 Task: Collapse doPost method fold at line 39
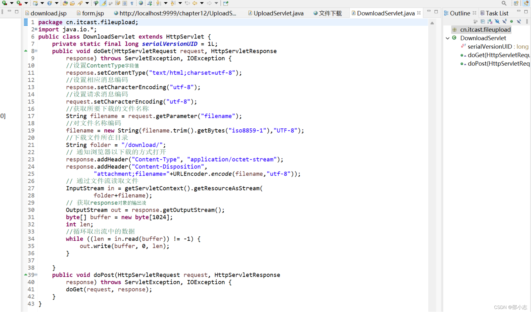coord(36,275)
